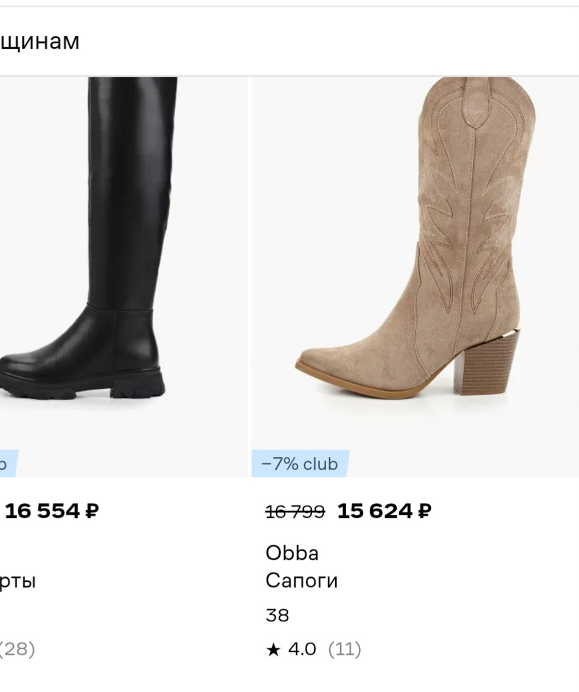Viewport: 579px width, 692px height.
Task: Open the (11) reviews count
Action: [344, 649]
